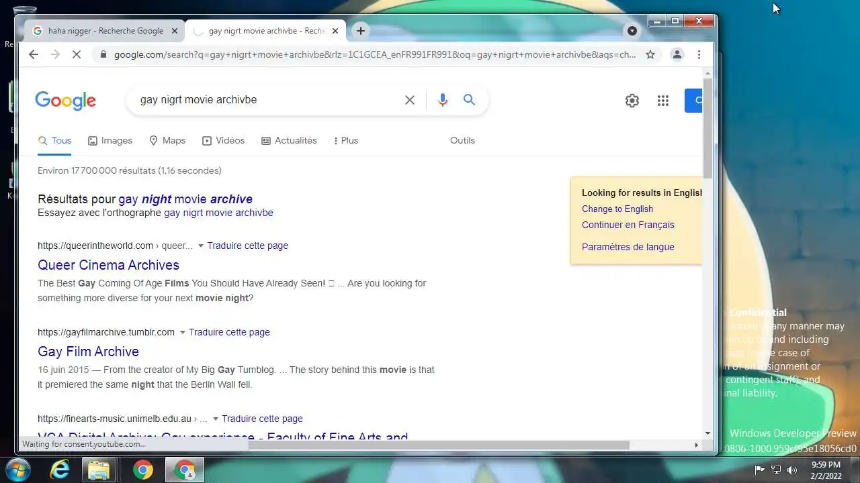Open the Outils search tools

point(462,140)
